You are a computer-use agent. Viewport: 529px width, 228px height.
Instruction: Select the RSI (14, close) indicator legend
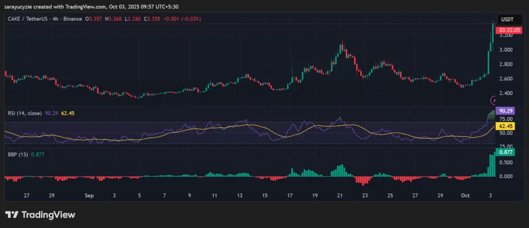click(23, 114)
